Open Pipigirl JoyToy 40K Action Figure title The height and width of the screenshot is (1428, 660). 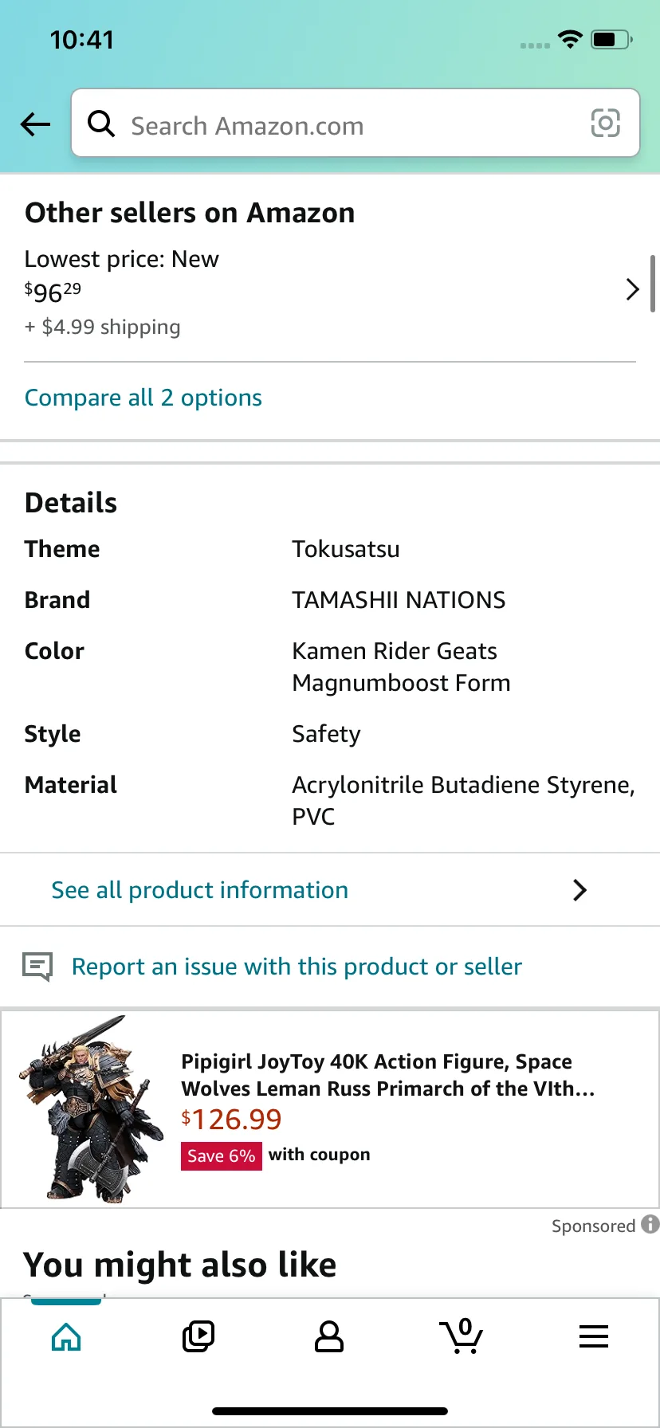point(387,1075)
